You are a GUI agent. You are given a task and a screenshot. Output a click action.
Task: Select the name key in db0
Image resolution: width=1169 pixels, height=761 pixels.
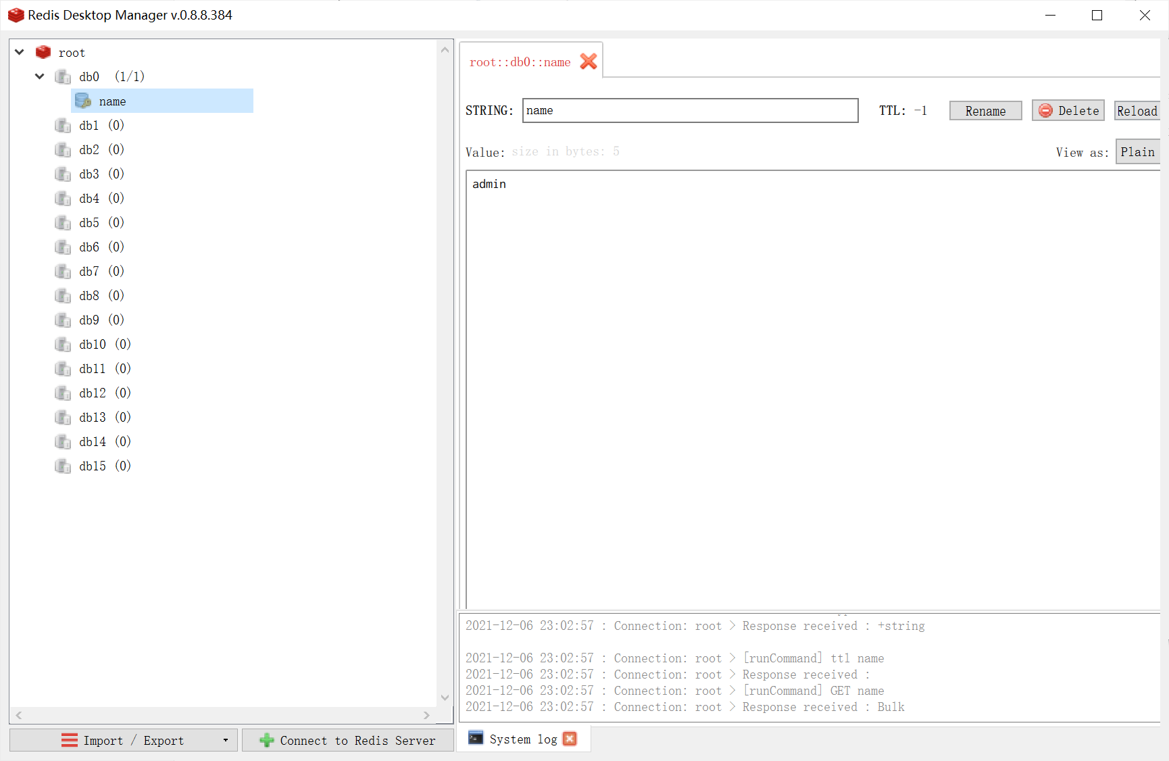[162, 101]
